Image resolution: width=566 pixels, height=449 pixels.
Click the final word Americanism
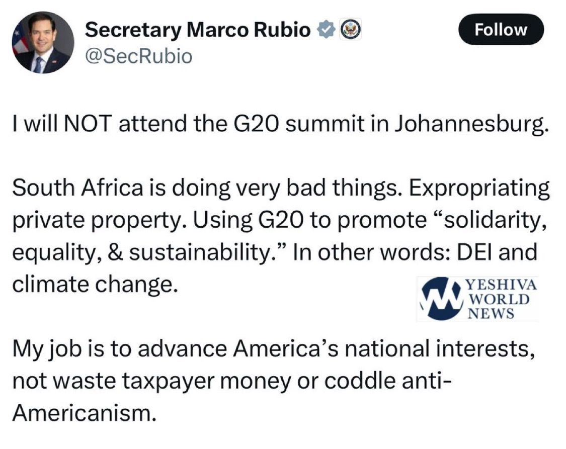[81, 413]
